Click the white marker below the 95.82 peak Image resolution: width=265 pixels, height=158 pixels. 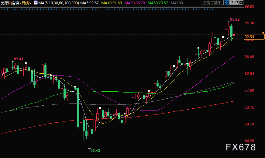point(223,37)
